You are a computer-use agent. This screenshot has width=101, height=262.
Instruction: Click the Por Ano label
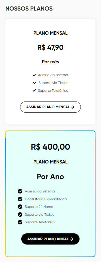(50, 177)
